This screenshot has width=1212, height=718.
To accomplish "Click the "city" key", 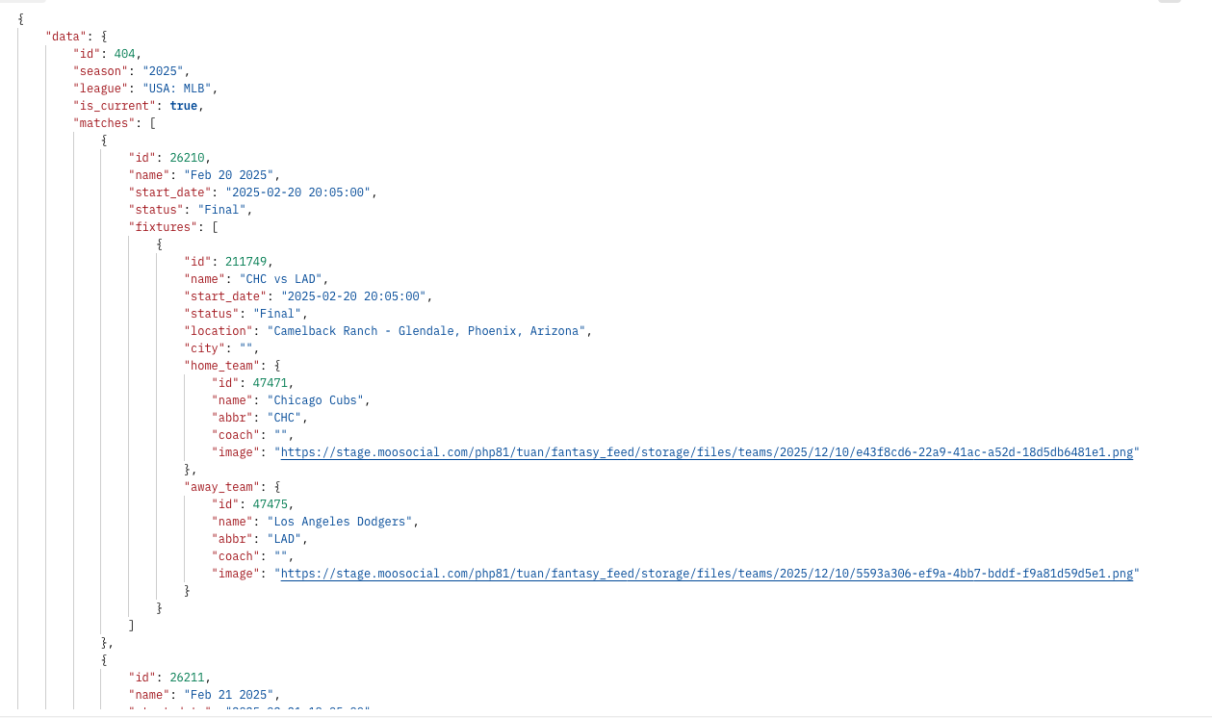I will 205,348.
